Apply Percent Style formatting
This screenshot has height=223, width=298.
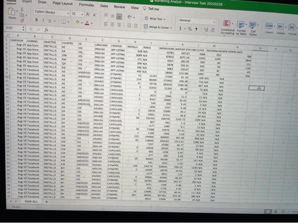(x=190, y=29)
